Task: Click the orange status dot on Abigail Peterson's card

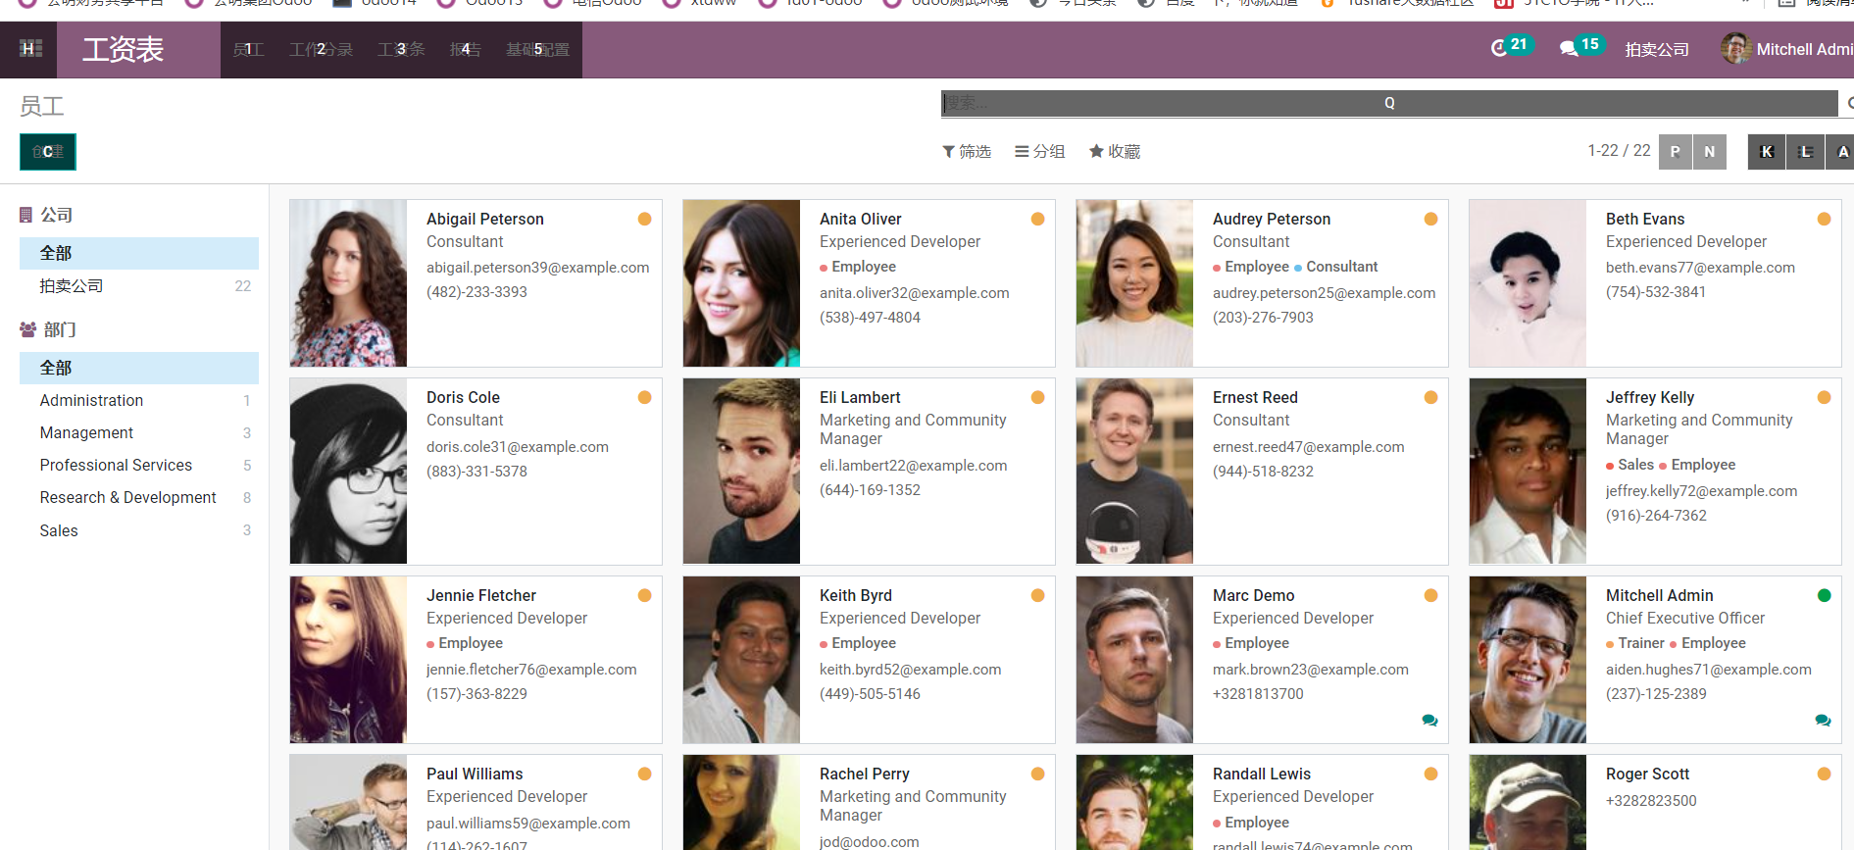Action: click(645, 219)
